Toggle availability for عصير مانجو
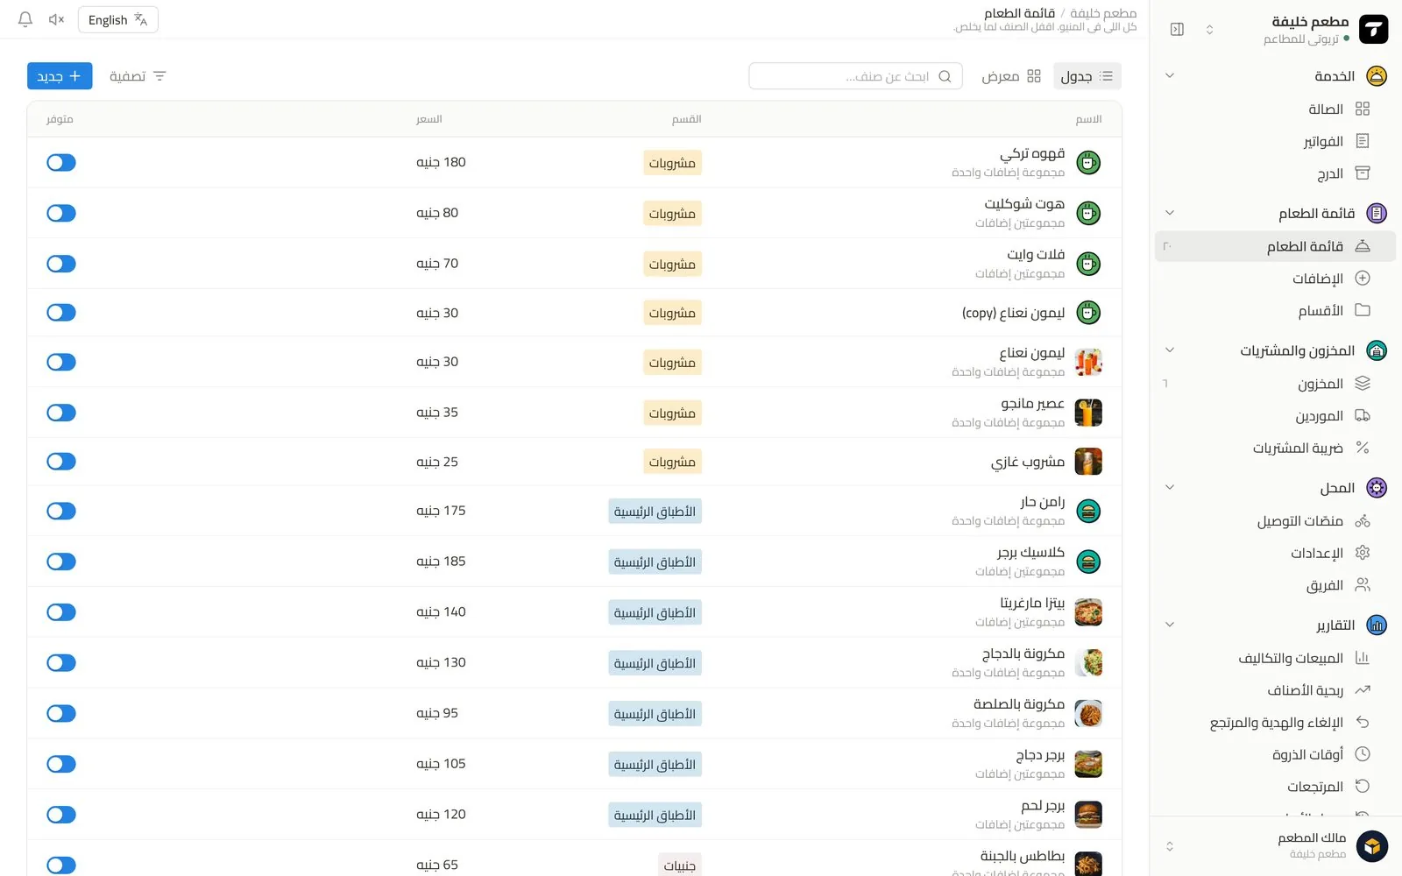The height and width of the screenshot is (876, 1402). [61, 413]
